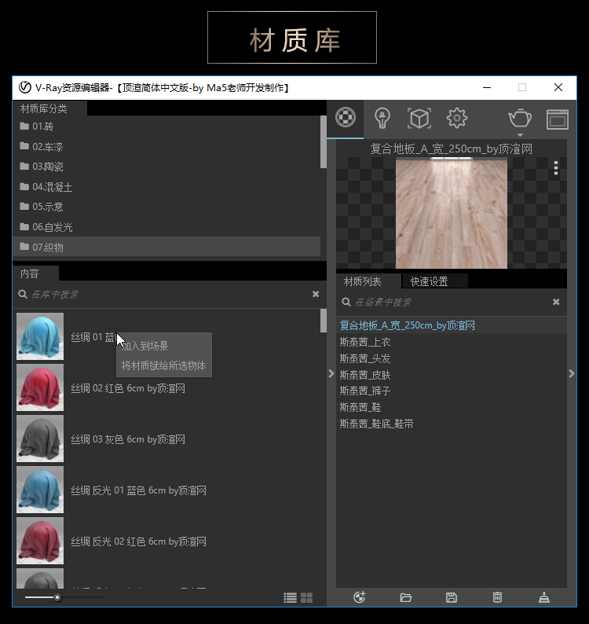589x624 pixels.
Task: Click the content list scrollbar
Action: point(324,321)
